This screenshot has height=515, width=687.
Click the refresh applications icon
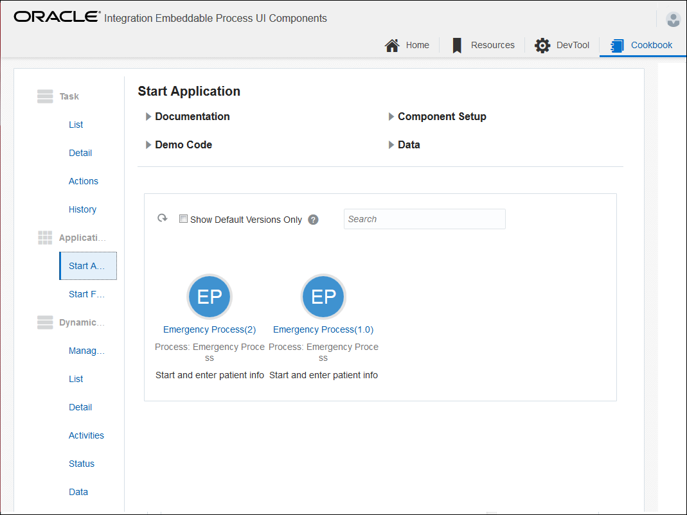tap(163, 218)
